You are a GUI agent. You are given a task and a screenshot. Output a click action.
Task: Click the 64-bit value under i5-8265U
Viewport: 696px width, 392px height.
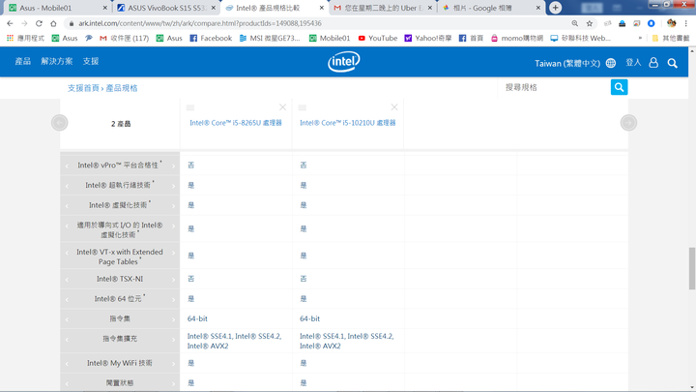point(197,318)
